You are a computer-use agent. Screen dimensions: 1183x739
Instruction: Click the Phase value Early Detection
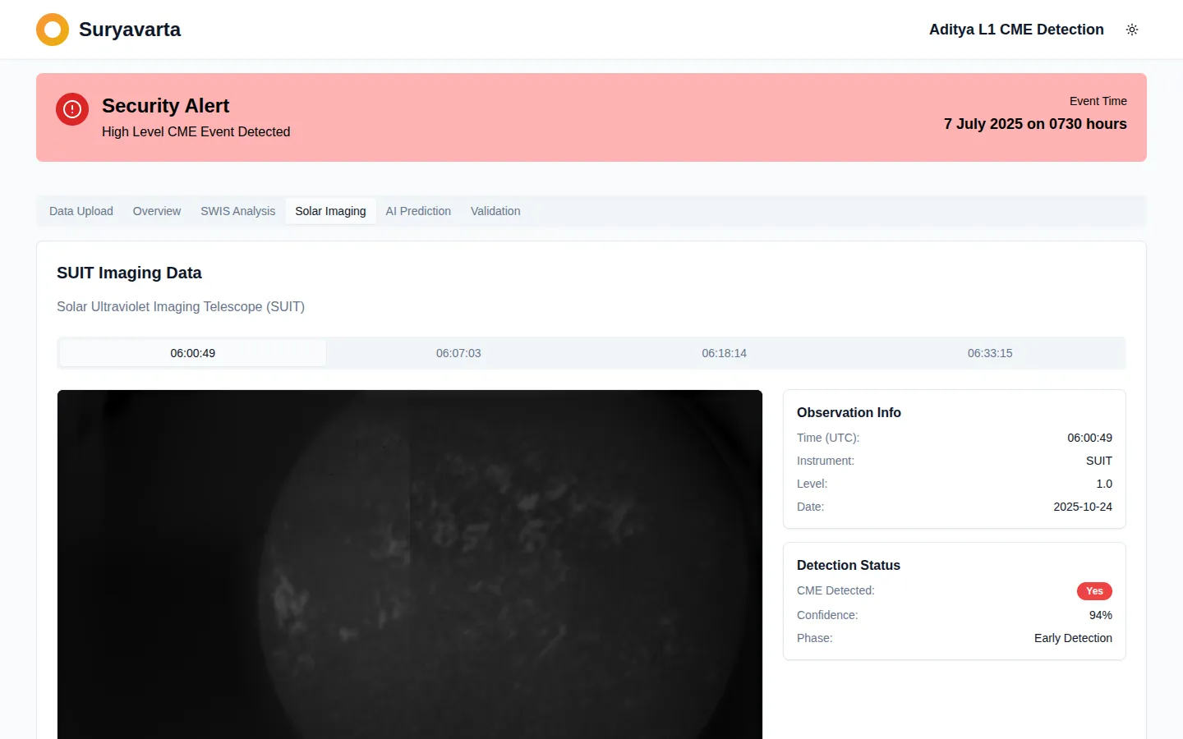click(x=1073, y=638)
